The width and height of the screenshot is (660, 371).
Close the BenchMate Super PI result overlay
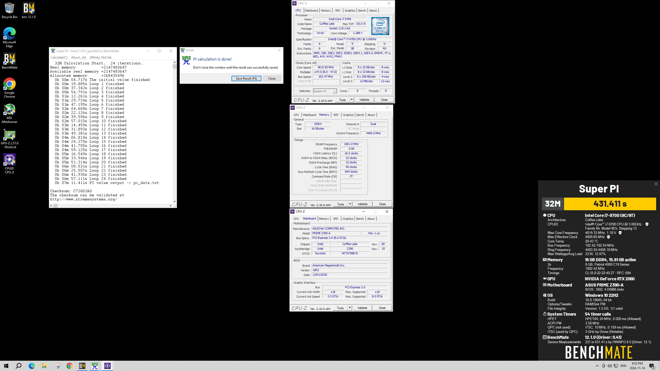(x=656, y=184)
